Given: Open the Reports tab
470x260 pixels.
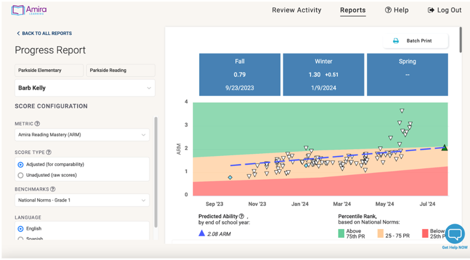Looking at the screenshot, I should [353, 10].
